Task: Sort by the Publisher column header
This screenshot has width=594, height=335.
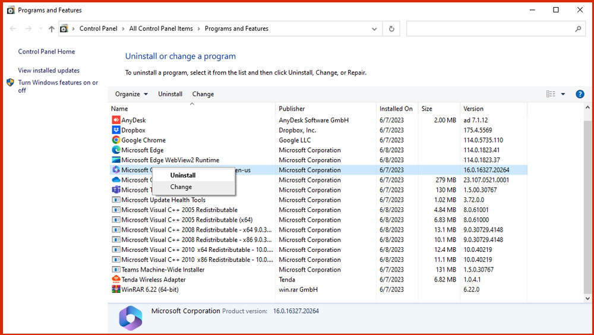Action: 326,109
